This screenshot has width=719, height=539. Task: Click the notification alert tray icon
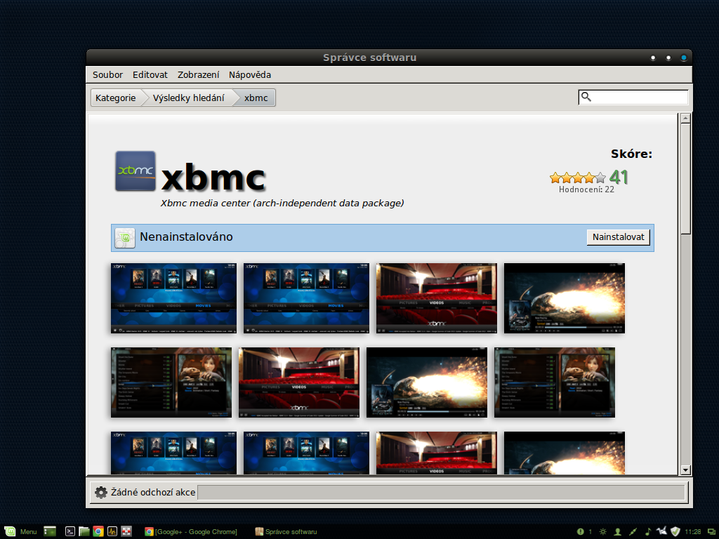(x=581, y=532)
